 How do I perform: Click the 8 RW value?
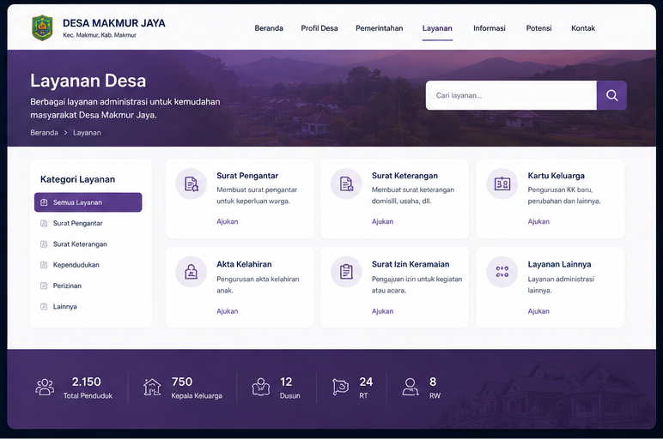point(433,382)
